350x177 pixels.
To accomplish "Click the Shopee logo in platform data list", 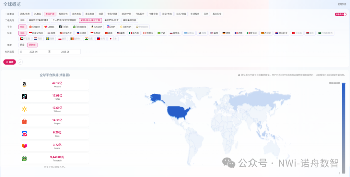I will pyautogui.click(x=24, y=121).
